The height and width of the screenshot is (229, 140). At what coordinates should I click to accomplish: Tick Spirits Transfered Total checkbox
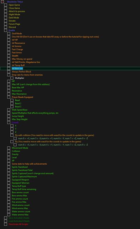(9, 170)
